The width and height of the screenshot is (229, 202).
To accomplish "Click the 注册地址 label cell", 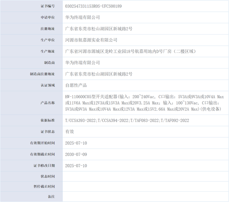I will tap(31, 29).
